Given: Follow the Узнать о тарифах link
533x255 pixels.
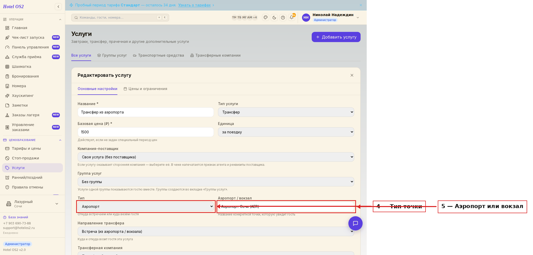Looking at the screenshot, I should 195,5.
